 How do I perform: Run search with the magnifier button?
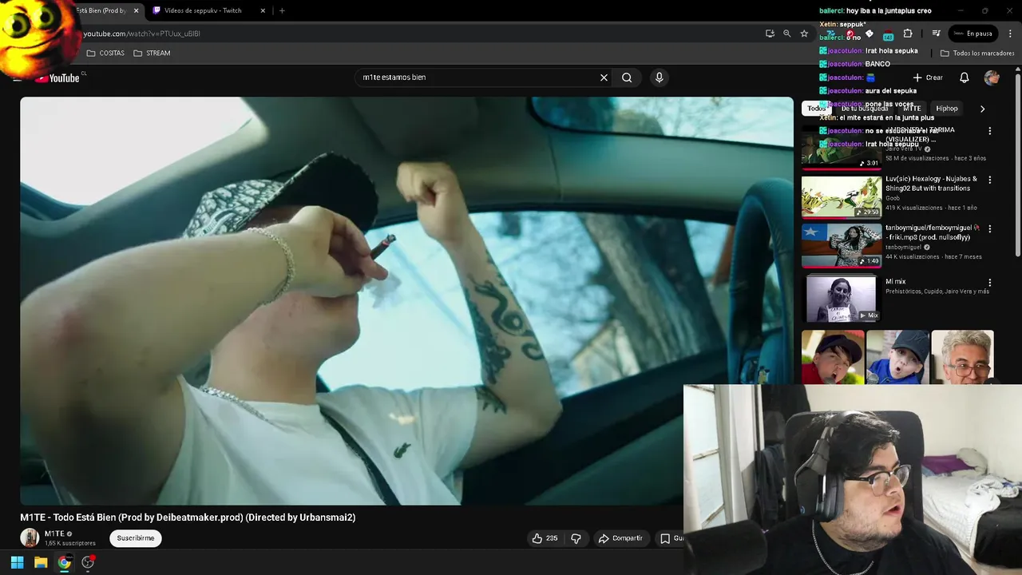tap(627, 77)
